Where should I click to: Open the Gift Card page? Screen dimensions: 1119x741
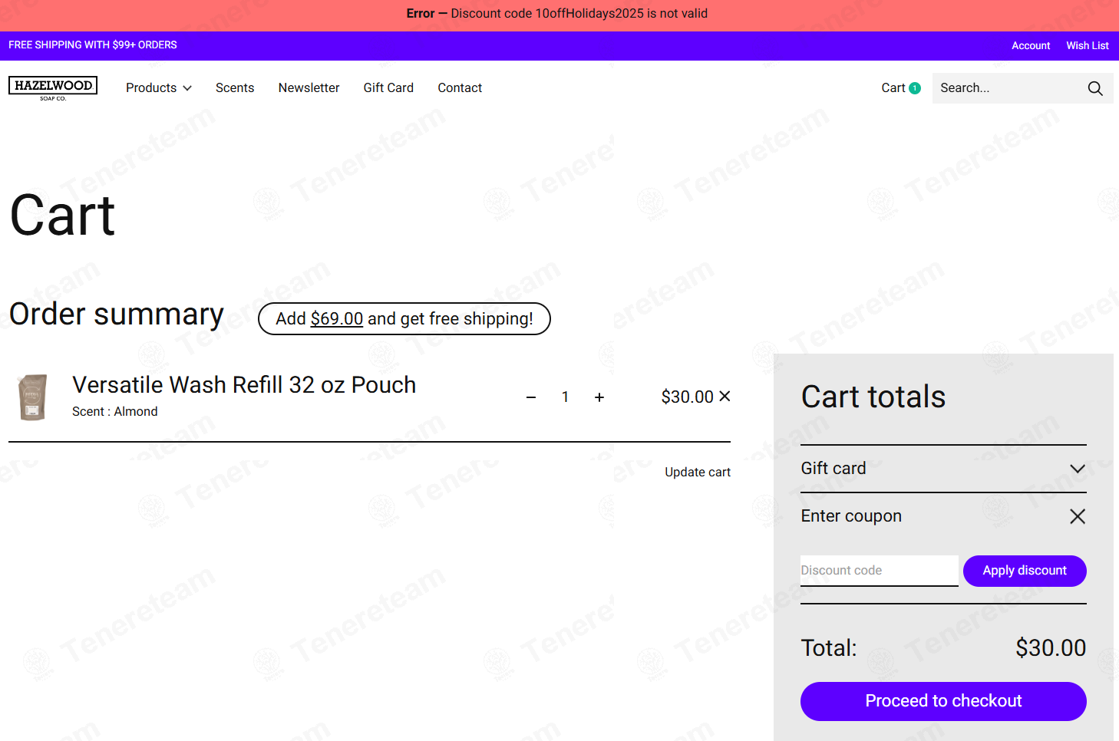point(388,88)
